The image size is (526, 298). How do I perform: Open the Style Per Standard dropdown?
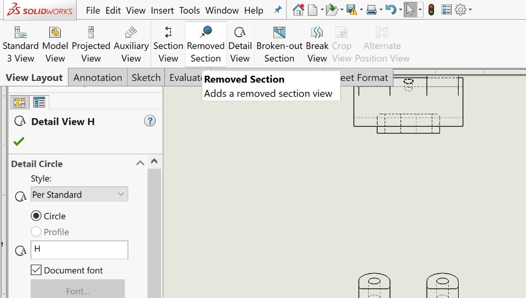coord(79,195)
